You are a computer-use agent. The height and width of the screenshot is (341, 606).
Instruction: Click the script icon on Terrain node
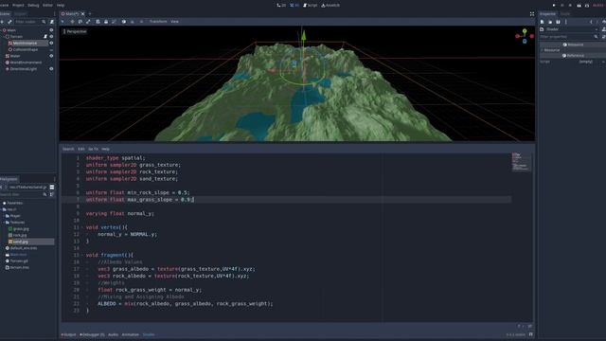pyautogui.click(x=45, y=36)
